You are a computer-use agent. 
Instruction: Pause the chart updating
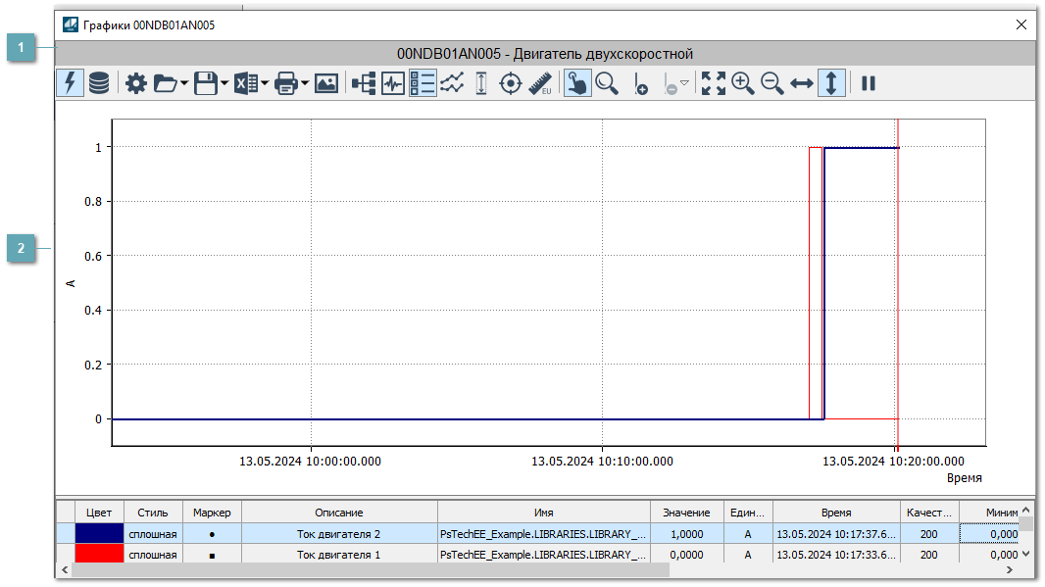click(868, 84)
